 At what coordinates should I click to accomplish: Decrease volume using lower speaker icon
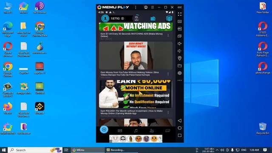[x=180, y=51]
